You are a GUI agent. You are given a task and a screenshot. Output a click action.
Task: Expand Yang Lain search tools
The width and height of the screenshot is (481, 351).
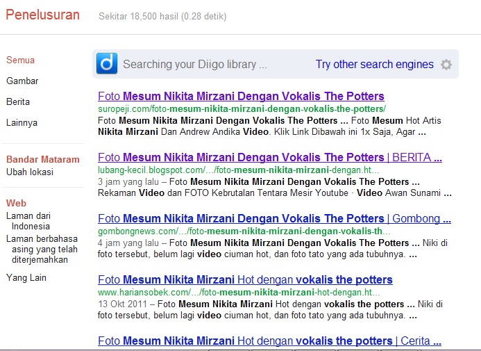coord(26,277)
